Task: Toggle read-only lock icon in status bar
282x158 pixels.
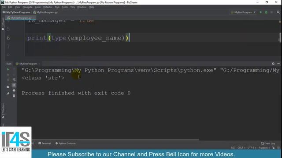Action: click(273, 147)
